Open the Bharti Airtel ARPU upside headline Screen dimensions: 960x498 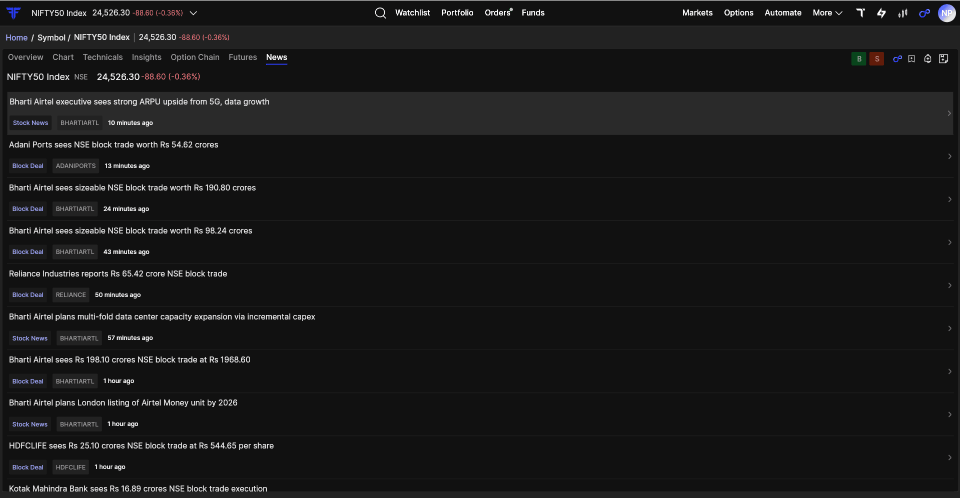tap(140, 102)
